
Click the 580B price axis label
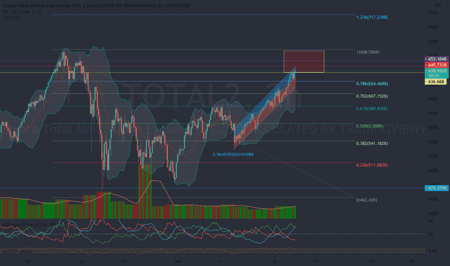tap(433, 113)
